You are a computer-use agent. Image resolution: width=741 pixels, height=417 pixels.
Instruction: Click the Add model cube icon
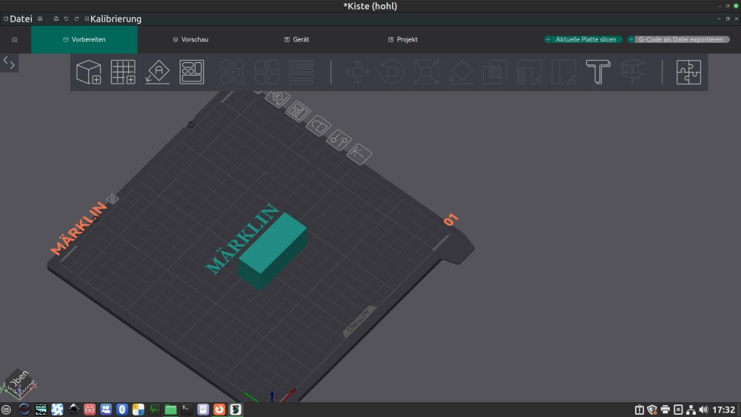(x=89, y=72)
